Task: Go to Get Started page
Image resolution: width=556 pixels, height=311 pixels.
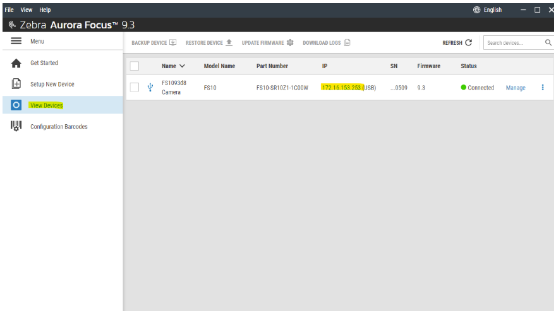Action: 44,62
